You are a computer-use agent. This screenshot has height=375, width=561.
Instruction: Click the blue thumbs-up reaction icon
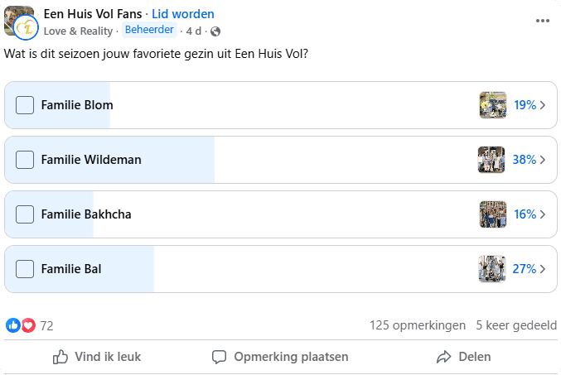(13, 325)
